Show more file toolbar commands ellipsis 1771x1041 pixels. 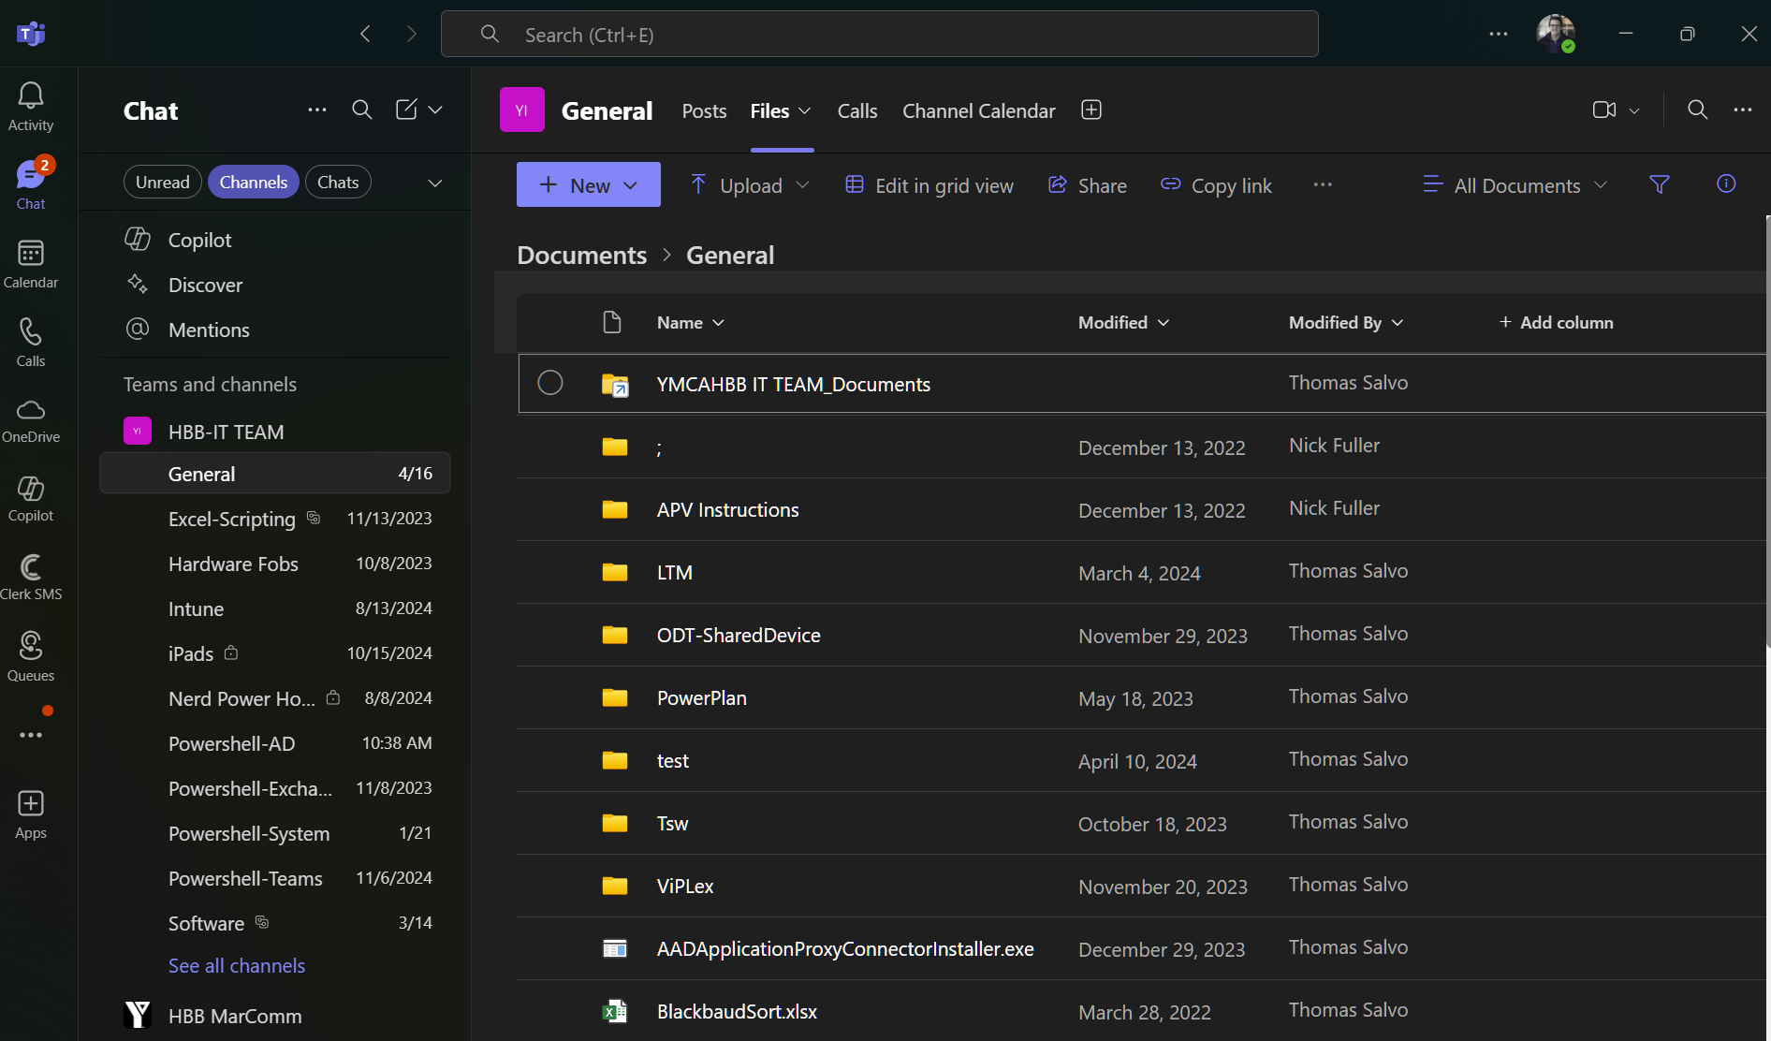1323,184
